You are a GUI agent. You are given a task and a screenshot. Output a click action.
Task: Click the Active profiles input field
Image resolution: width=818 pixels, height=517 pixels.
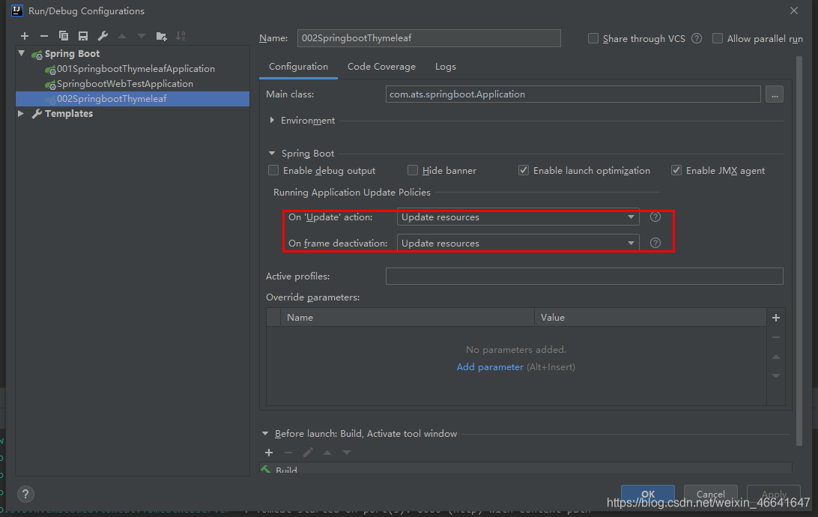584,276
